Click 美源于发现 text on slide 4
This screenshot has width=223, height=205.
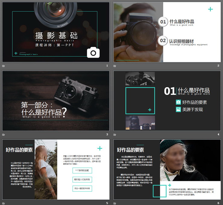(x=193, y=110)
